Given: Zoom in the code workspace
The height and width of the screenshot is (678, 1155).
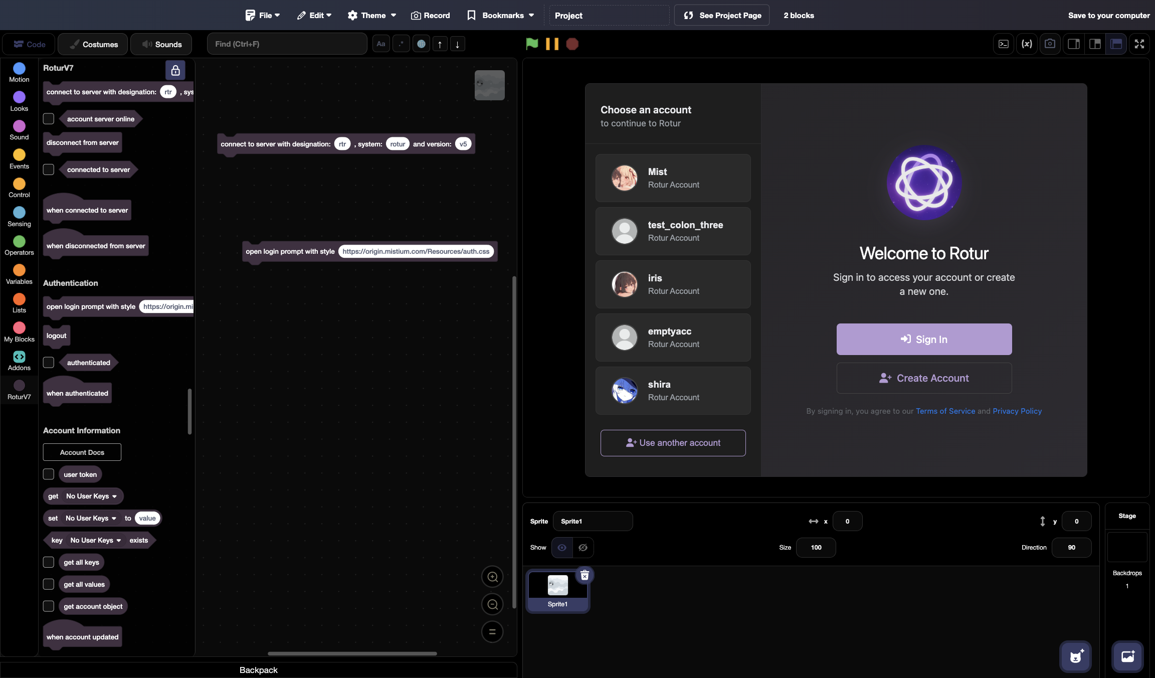Looking at the screenshot, I should 492,577.
